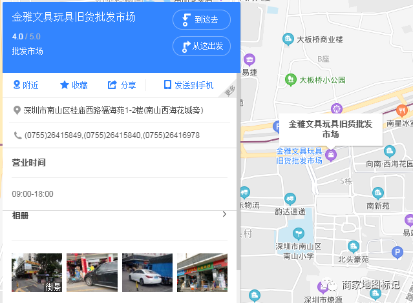Select the 南新苑 building marker

click(x=377, y=193)
